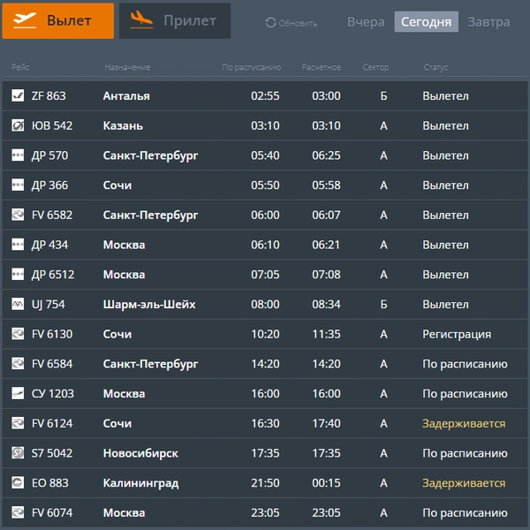Click estimated time 06:25 of ДР 570
Image resolution: width=530 pixels, height=530 pixels.
tap(326, 155)
